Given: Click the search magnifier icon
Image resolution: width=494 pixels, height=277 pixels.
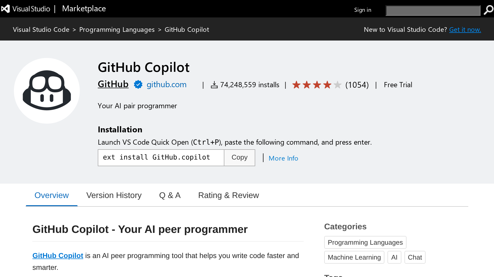Looking at the screenshot, I should pos(488,10).
